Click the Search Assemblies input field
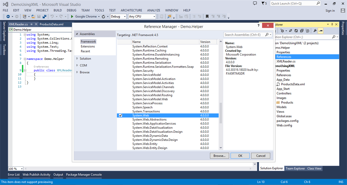The width and height of the screenshot is (347, 185). click(x=244, y=35)
